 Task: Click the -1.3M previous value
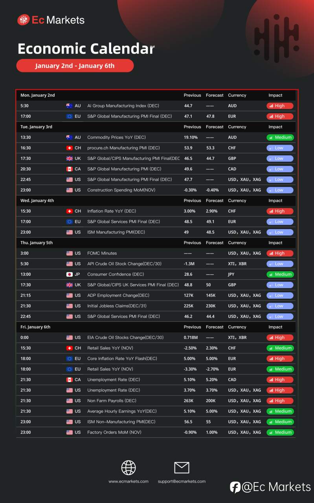point(189,264)
